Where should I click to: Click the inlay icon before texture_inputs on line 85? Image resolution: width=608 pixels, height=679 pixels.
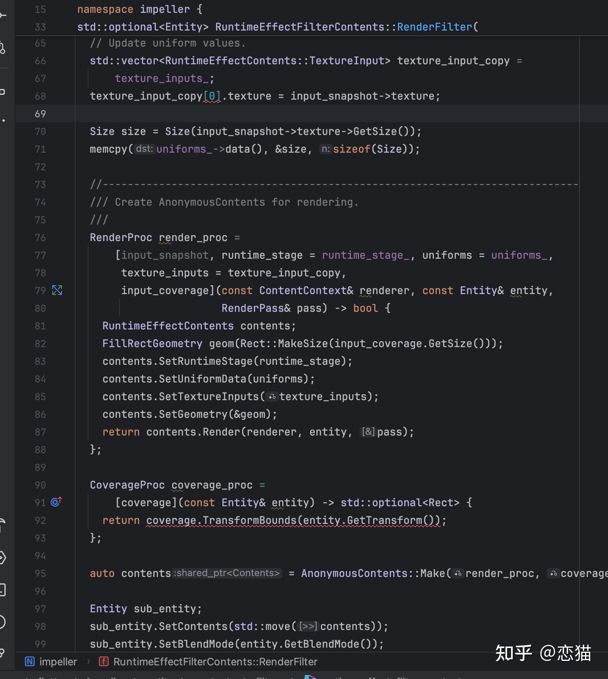[273, 397]
